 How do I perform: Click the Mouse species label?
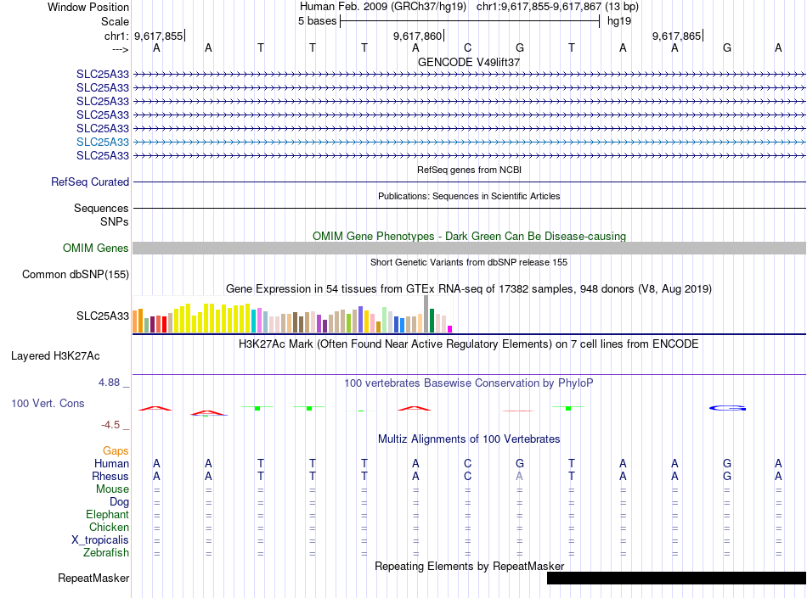click(x=112, y=489)
